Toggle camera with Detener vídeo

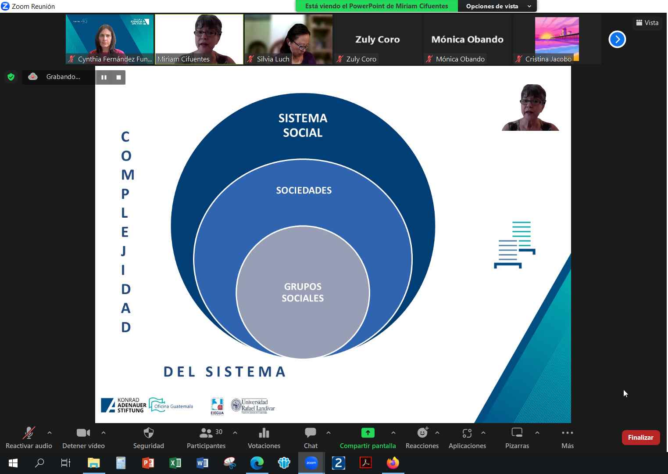click(x=83, y=433)
